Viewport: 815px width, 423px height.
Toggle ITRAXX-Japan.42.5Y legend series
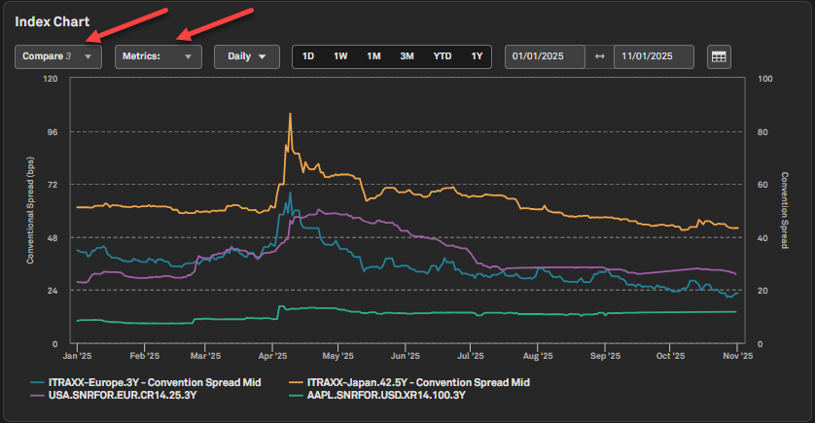tap(409, 382)
